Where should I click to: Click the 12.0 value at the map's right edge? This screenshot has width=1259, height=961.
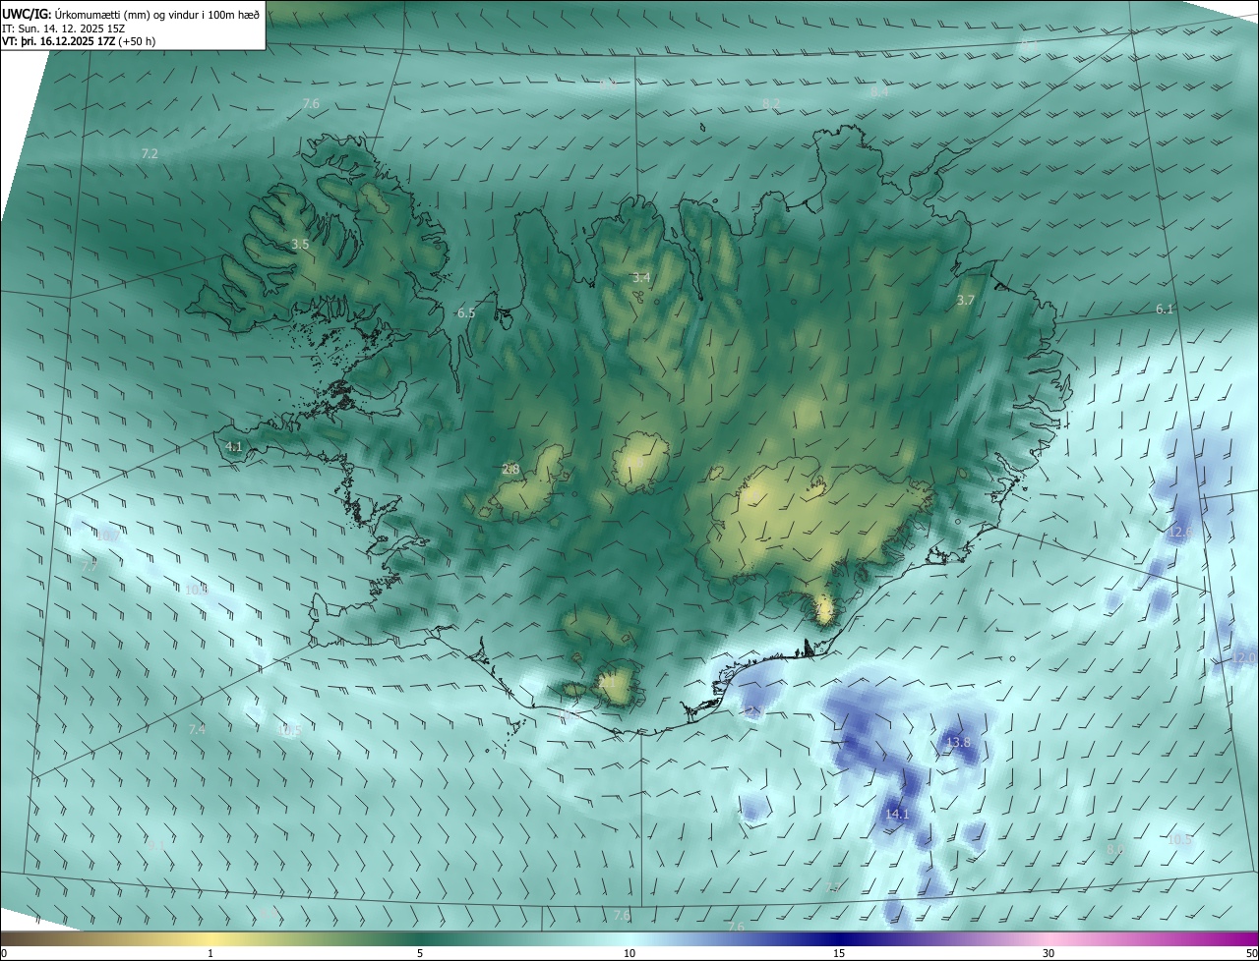point(1245,657)
